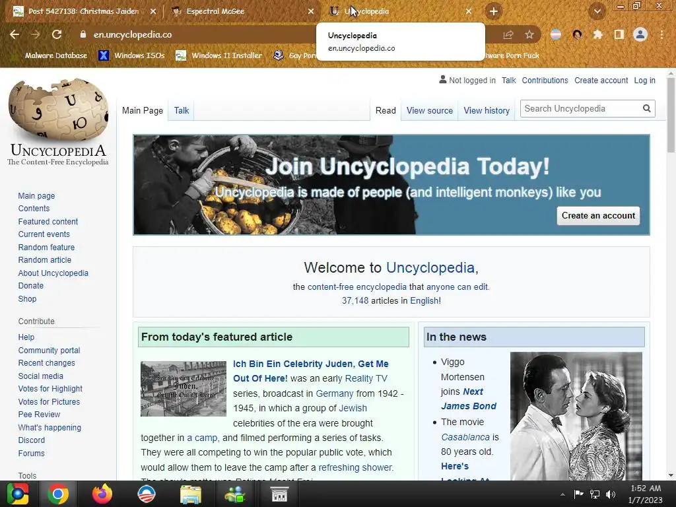Click the Casablanca movie still image
The height and width of the screenshot is (507, 676).
coord(576,416)
